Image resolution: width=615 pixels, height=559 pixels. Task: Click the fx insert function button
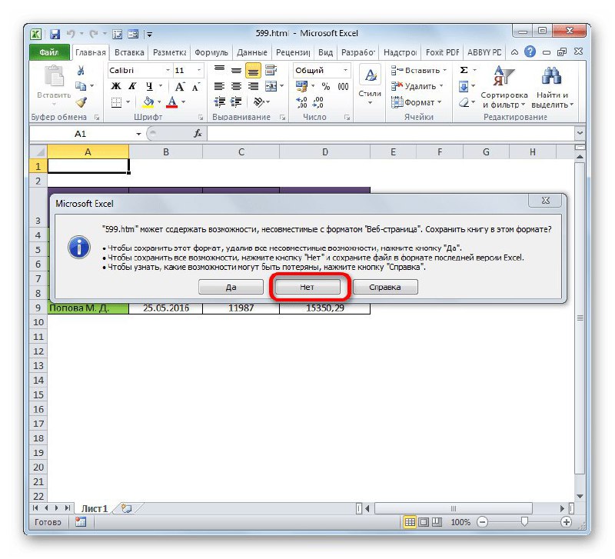[198, 134]
